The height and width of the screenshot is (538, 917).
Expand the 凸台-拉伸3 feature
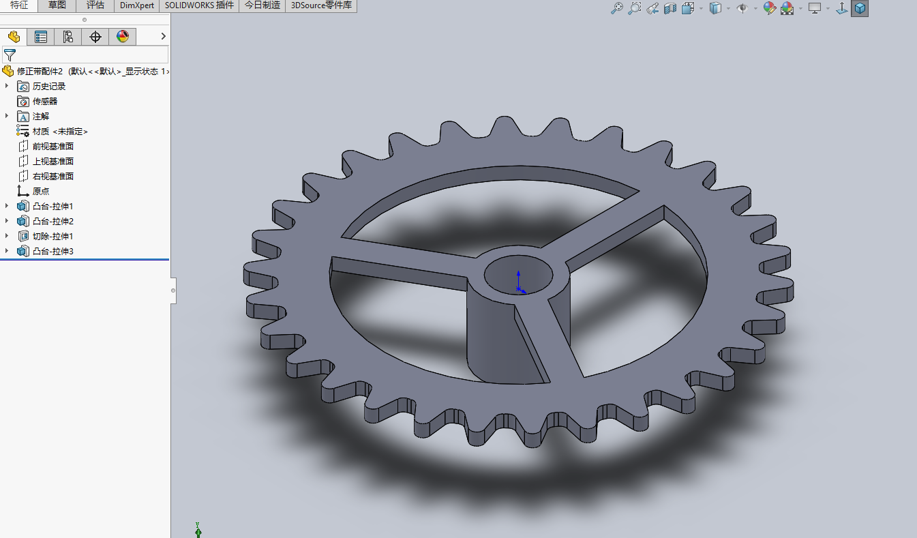coord(7,252)
